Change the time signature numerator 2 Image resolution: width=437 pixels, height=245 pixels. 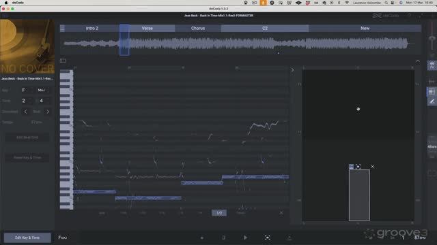[27, 101]
